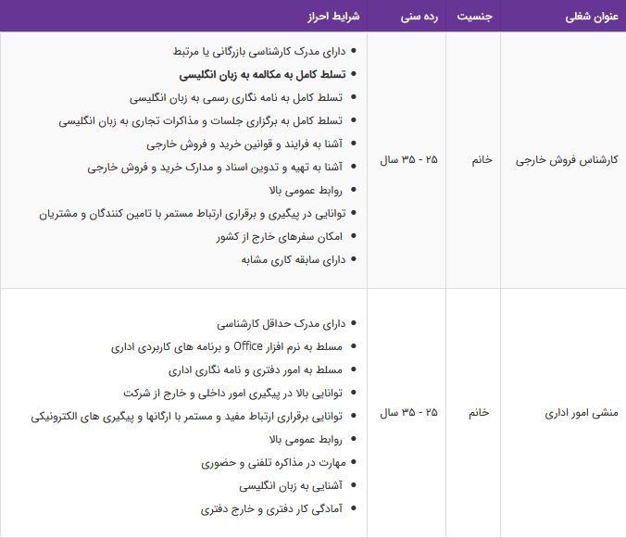626x538 pixels.
Task: Click 'روابط عمومی بالا' in the secretary row
Action: 306,440
